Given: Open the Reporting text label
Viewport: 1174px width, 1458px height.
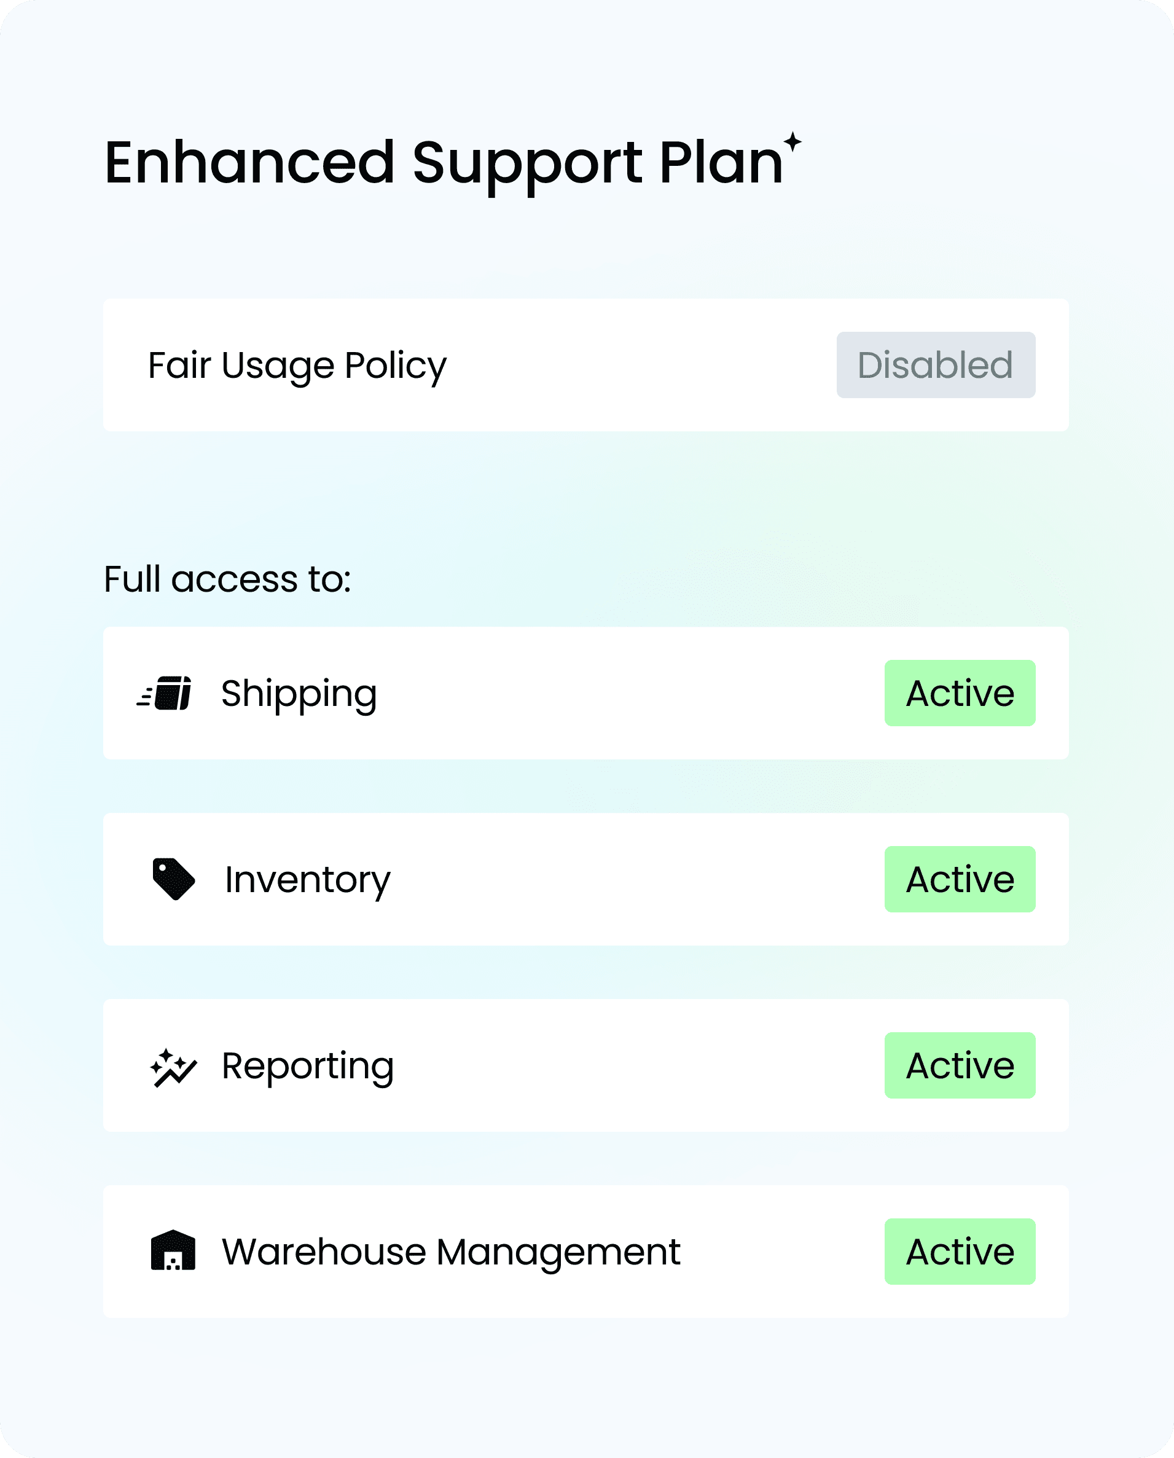Looking at the screenshot, I should (308, 1067).
